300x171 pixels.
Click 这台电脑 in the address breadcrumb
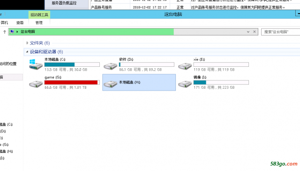click(x=28, y=32)
